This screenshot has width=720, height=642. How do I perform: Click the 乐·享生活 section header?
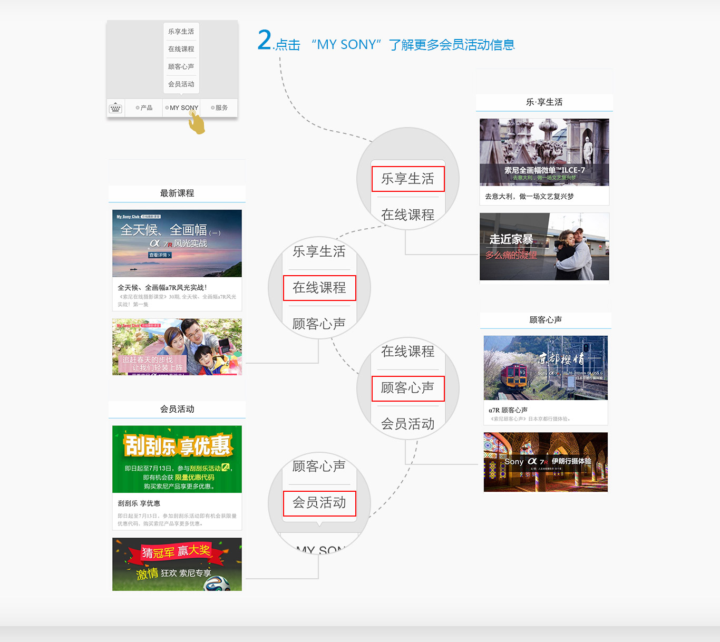[544, 102]
